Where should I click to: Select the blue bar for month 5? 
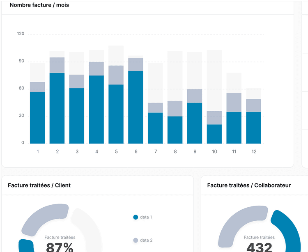click(116, 114)
